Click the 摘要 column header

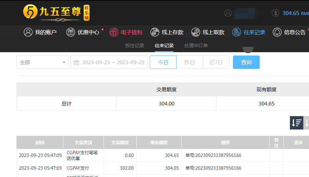pos(225,143)
